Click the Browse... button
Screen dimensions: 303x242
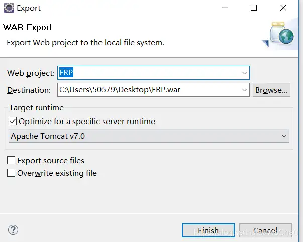coord(271,90)
